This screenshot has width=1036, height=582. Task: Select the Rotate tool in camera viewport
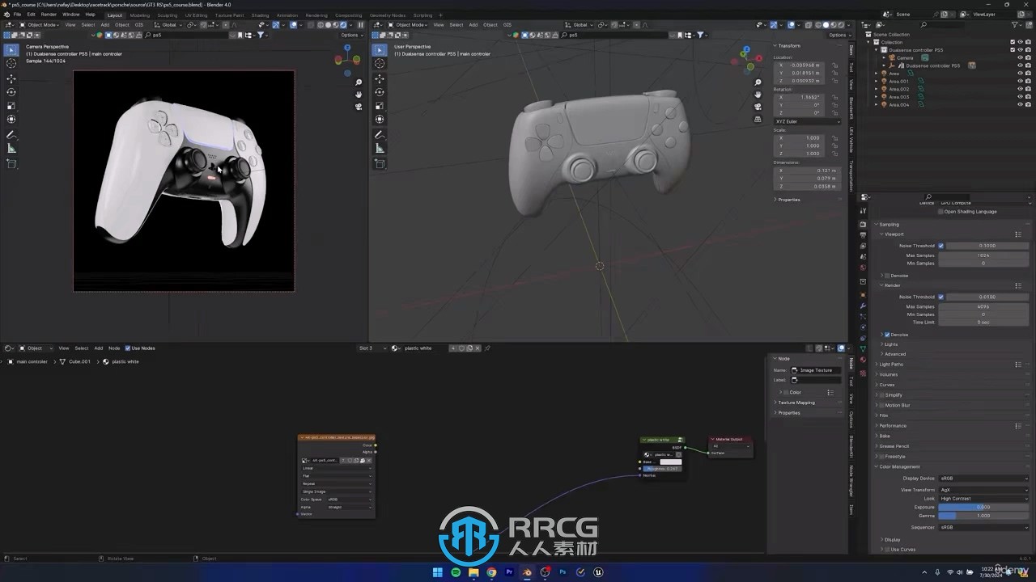[x=11, y=92]
